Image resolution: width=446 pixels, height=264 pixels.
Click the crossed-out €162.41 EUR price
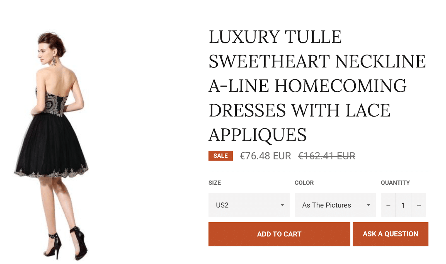pyautogui.click(x=326, y=156)
